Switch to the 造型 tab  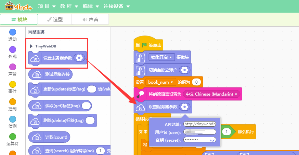pyautogui.click(x=55, y=19)
